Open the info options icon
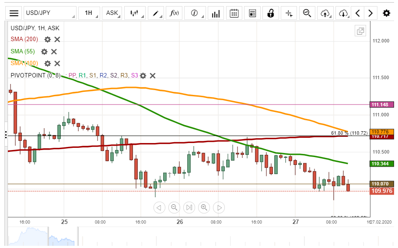This screenshot has width=398, height=248. (195, 13)
